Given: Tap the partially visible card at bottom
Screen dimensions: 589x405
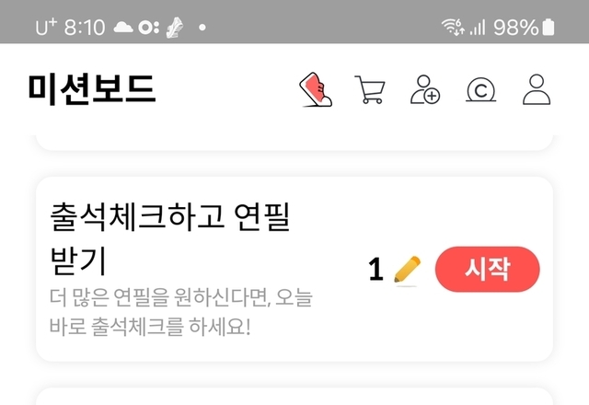Looking at the screenshot, I should (294, 397).
